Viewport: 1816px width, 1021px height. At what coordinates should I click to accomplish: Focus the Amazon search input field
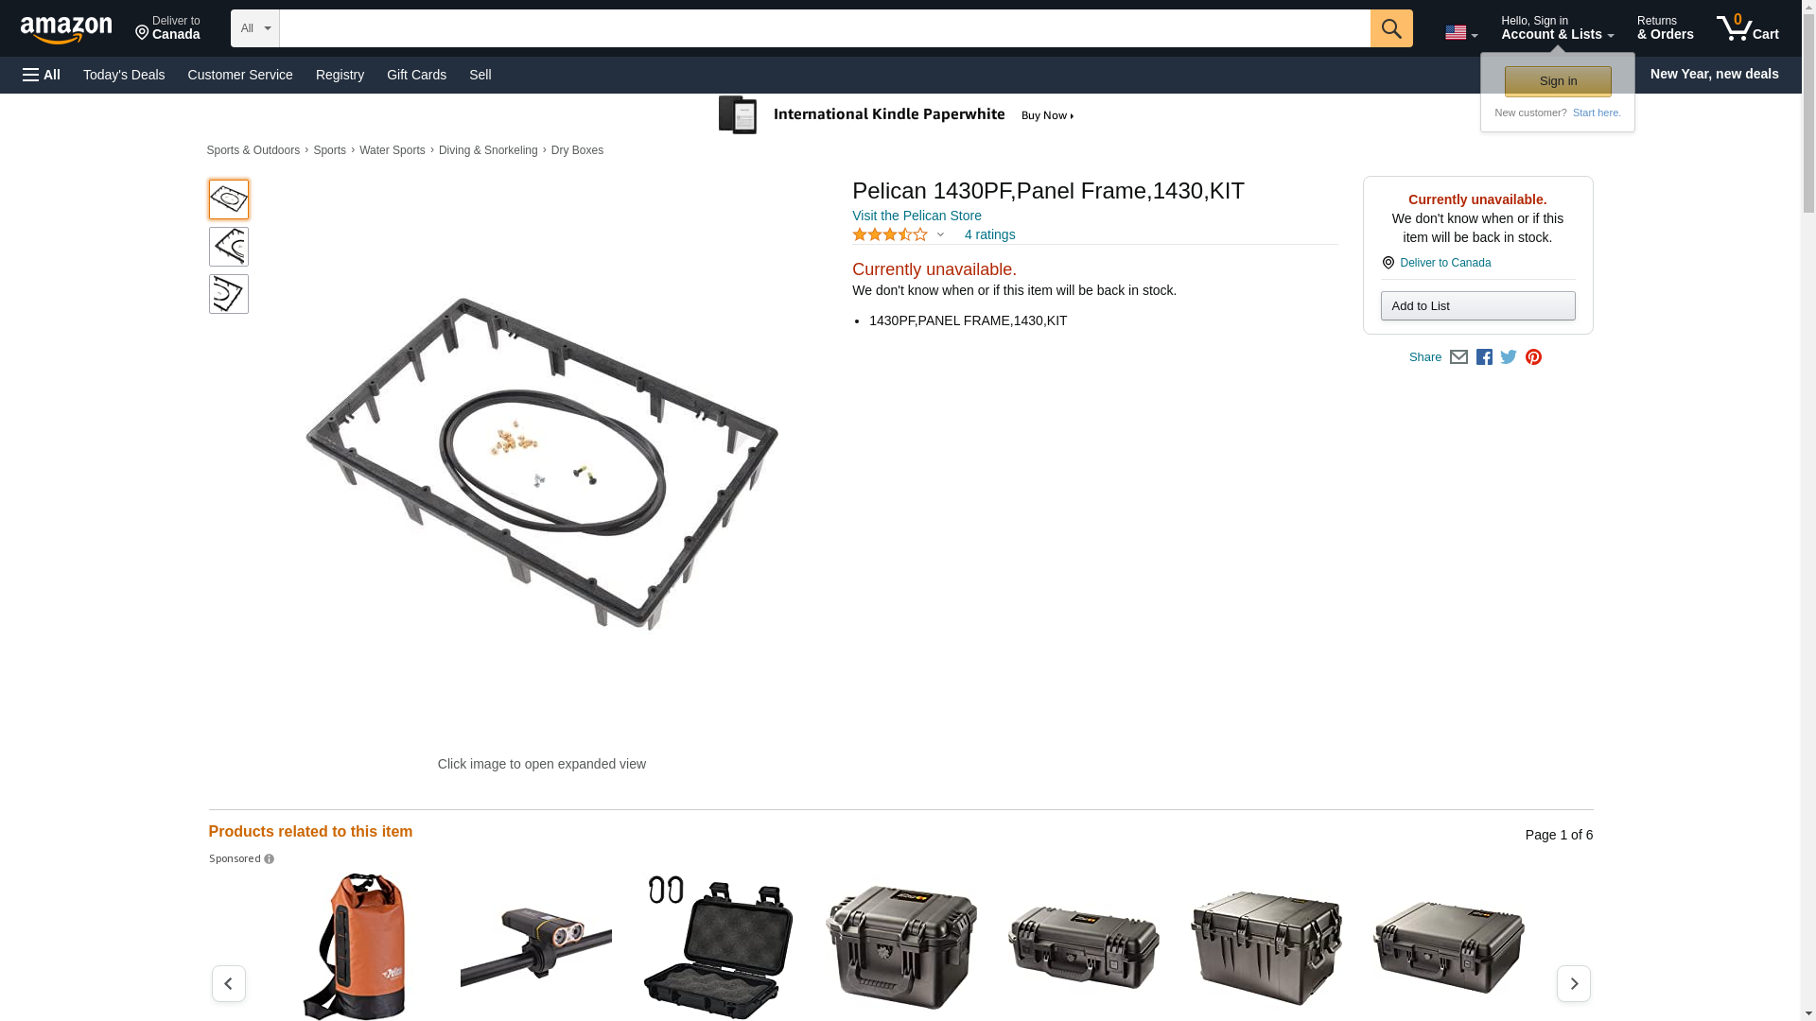[824, 28]
